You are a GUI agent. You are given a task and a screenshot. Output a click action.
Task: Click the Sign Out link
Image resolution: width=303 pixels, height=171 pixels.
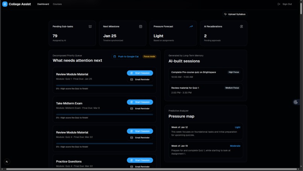[x=285, y=4]
